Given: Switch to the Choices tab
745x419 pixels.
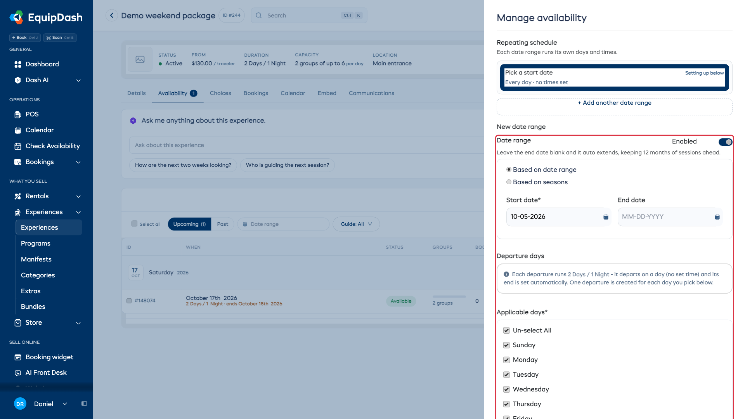Looking at the screenshot, I should (220, 93).
